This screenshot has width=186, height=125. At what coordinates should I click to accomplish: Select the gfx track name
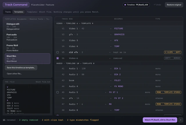(71, 35)
